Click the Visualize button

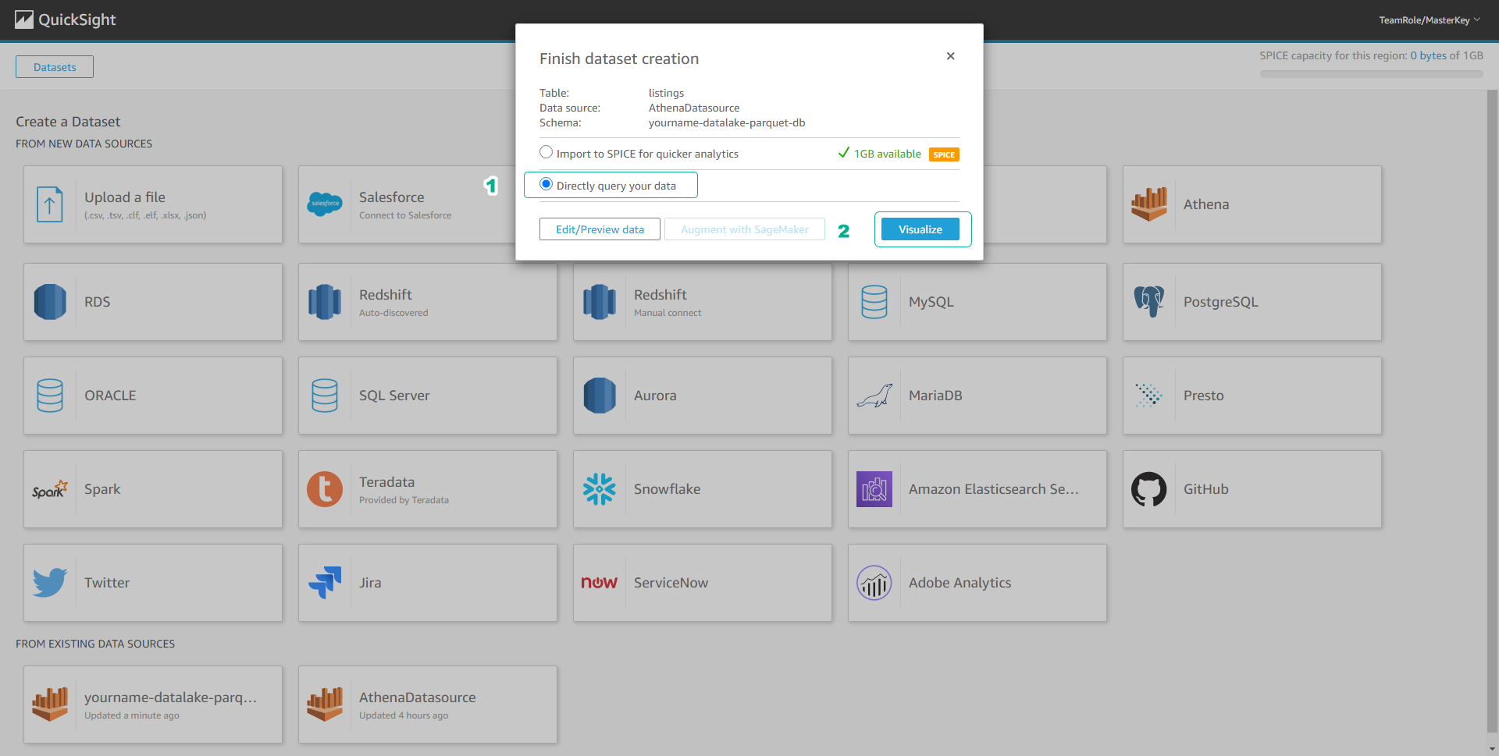tap(920, 229)
